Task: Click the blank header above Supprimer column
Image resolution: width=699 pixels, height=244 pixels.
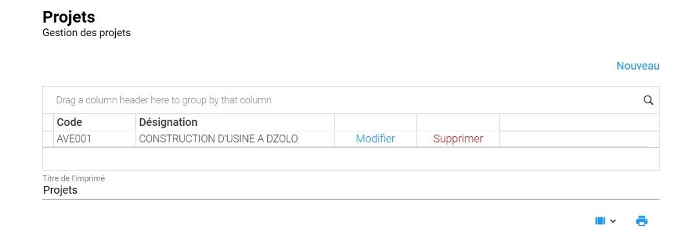Action: coord(458,122)
